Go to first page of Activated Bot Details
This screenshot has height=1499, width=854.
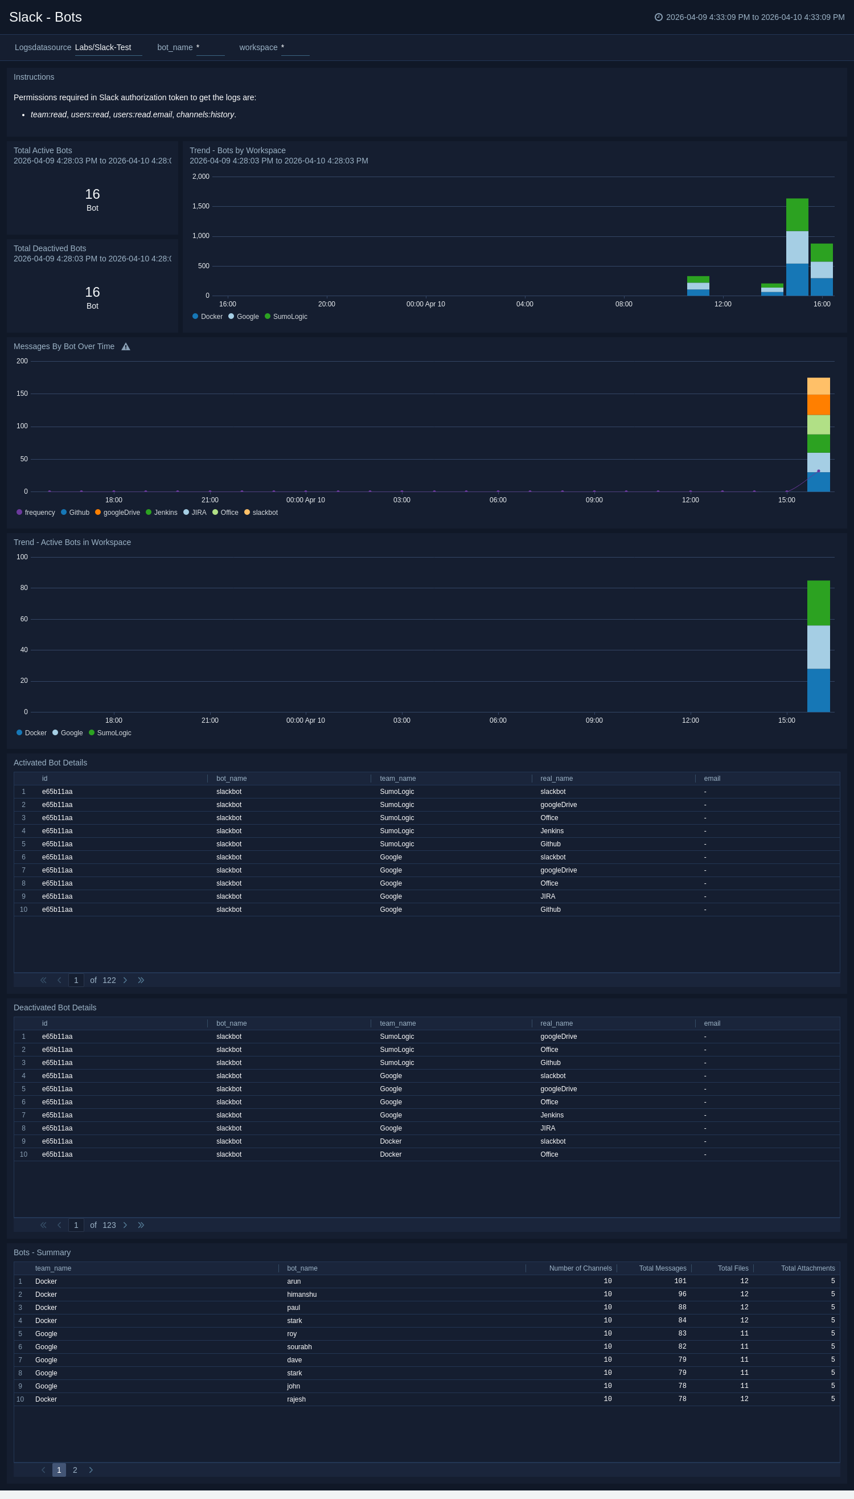(43, 980)
